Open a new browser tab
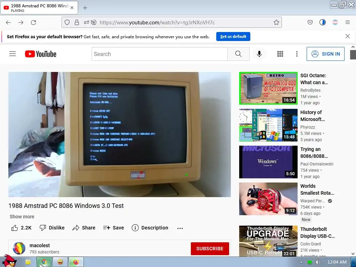This screenshot has width=356, height=267. click(85, 8)
